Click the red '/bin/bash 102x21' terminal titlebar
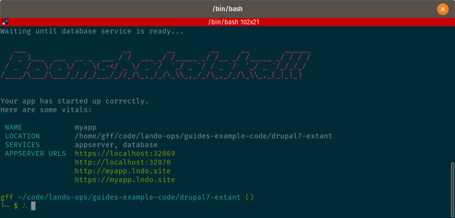The image size is (455, 218). [227, 22]
